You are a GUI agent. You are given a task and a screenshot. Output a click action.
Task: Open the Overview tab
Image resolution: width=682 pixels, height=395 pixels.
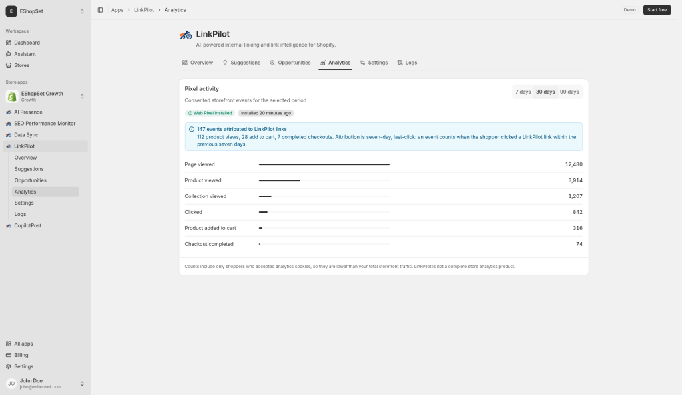[197, 63]
